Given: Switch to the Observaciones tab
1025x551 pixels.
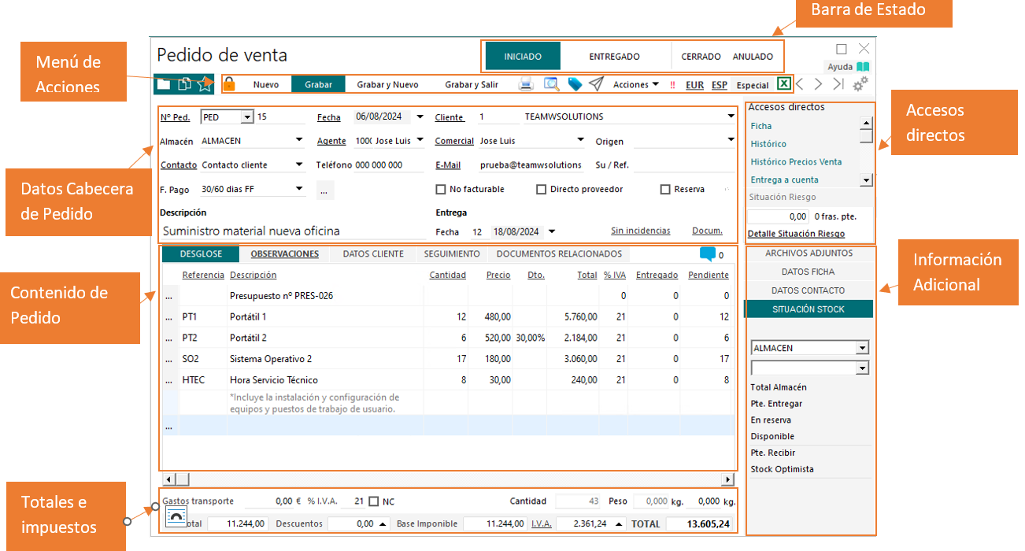Looking at the screenshot, I should pos(284,254).
